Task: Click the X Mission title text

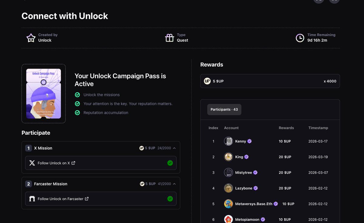Action: (43, 148)
